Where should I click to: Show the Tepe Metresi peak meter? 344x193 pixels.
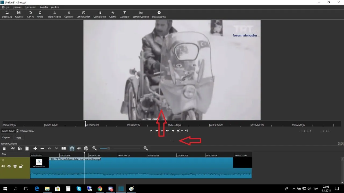55,14
